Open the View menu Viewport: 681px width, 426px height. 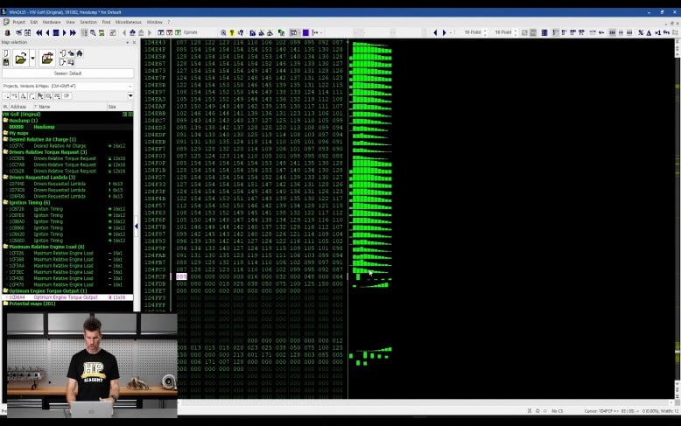click(70, 22)
